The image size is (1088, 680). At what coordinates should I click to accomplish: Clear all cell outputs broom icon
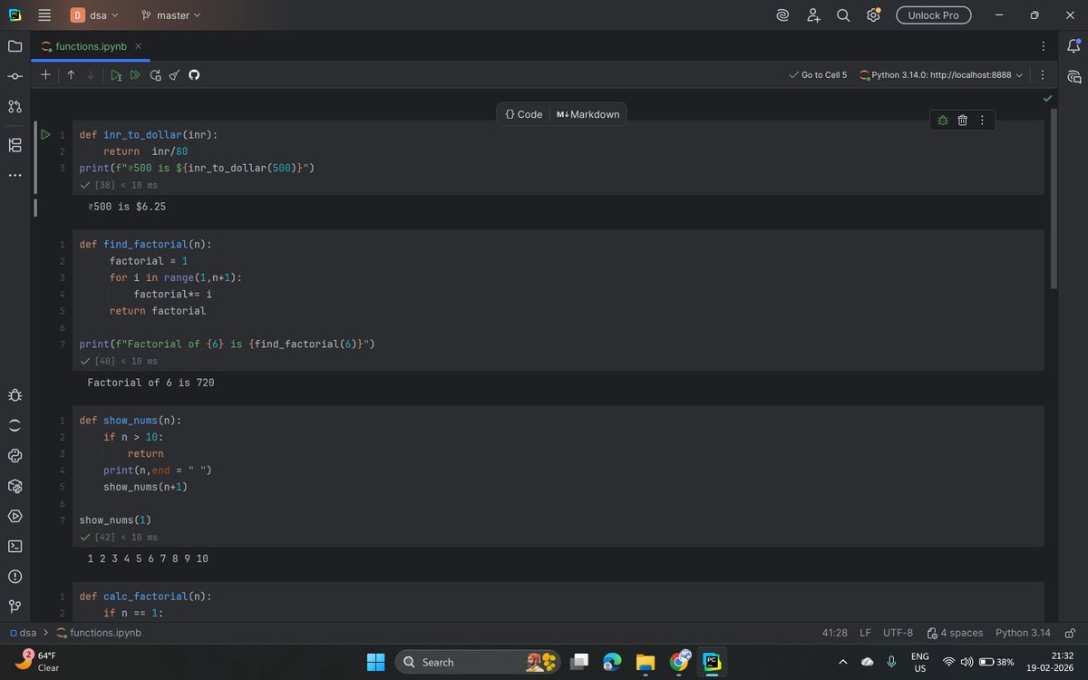click(174, 75)
